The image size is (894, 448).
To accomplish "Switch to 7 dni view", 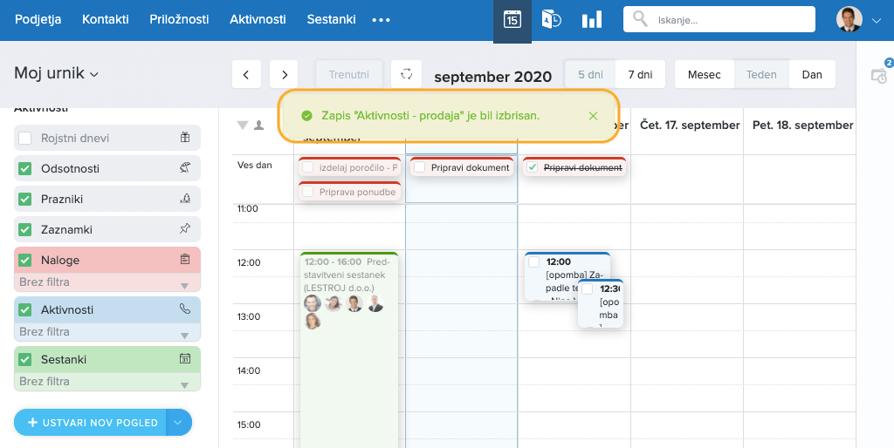I will coord(640,75).
